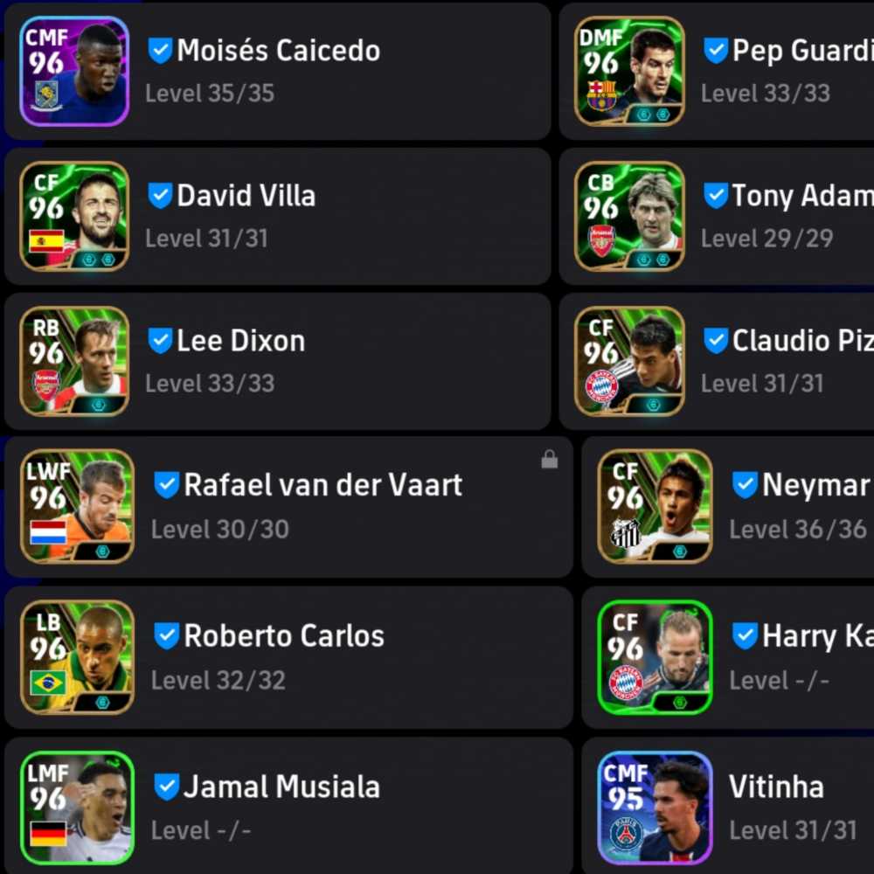This screenshot has width=874, height=874.
Task: Click PSG crest on Vitinha card
Action: click(x=627, y=836)
